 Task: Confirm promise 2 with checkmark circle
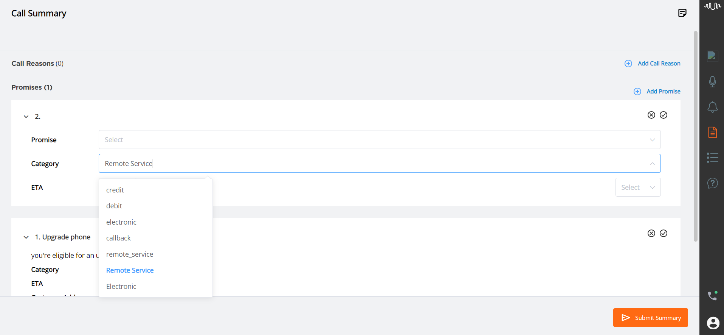coord(664,115)
